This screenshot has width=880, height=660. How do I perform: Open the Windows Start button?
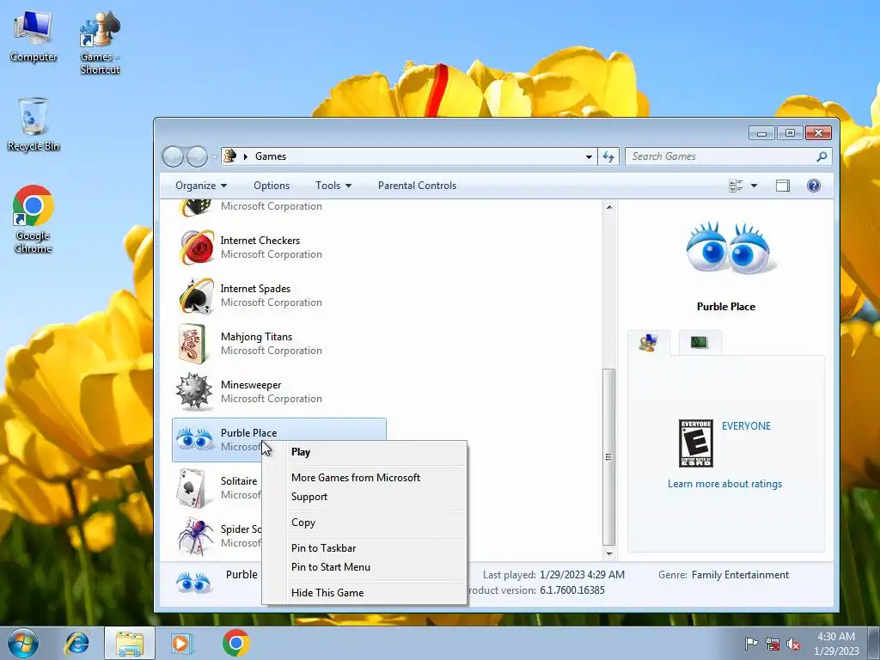(x=23, y=643)
